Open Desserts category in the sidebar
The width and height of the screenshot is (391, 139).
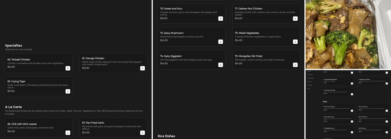coord(309,81)
